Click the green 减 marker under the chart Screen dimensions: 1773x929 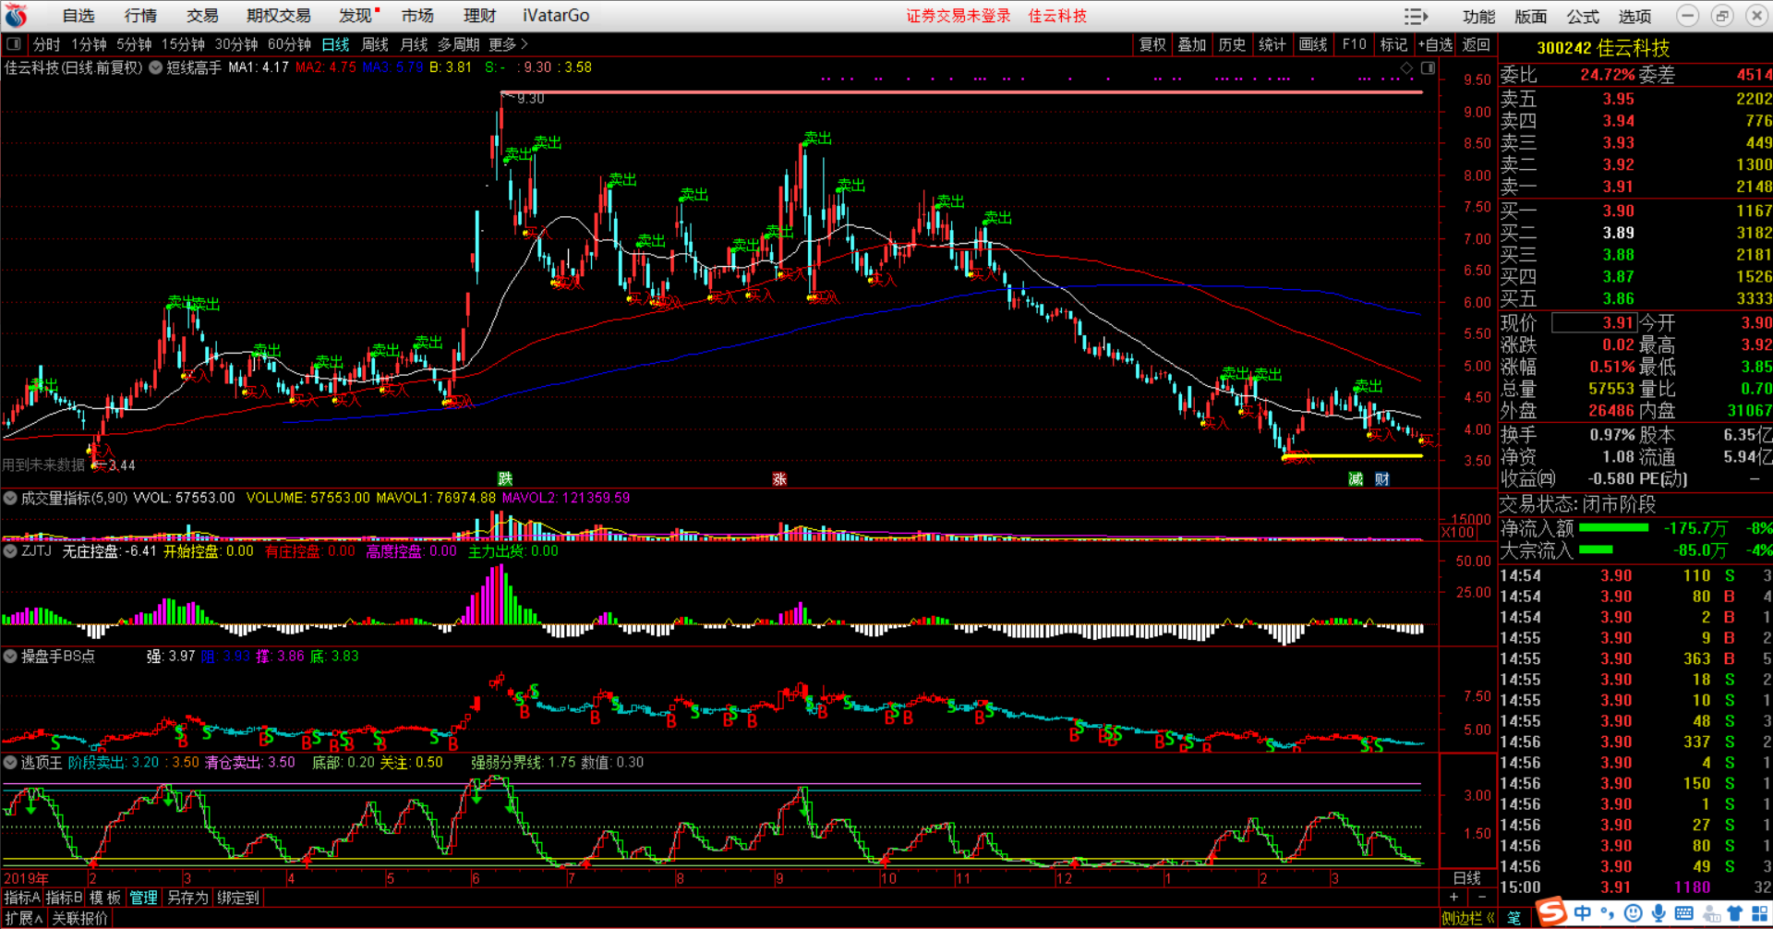tap(1356, 478)
